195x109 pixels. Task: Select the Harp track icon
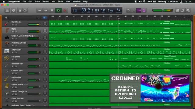(7, 30)
